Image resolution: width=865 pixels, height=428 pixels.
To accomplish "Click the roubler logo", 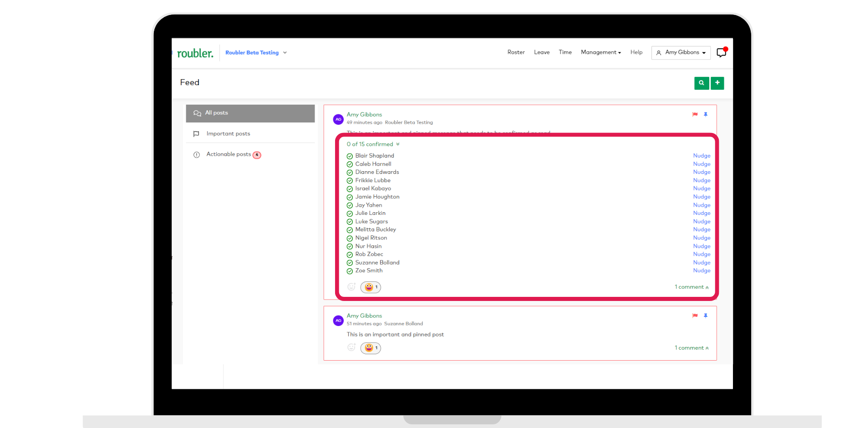I will click(195, 53).
